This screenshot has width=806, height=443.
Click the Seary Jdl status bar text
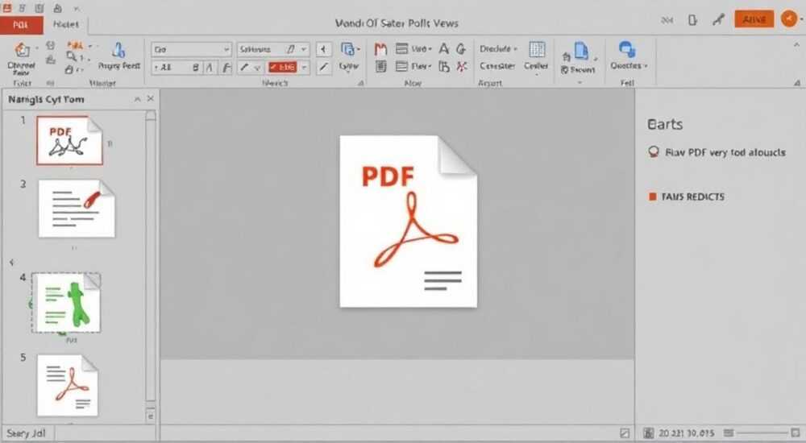point(26,433)
